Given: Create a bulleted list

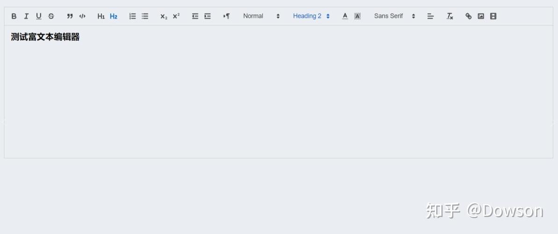Looking at the screenshot, I should tap(145, 16).
